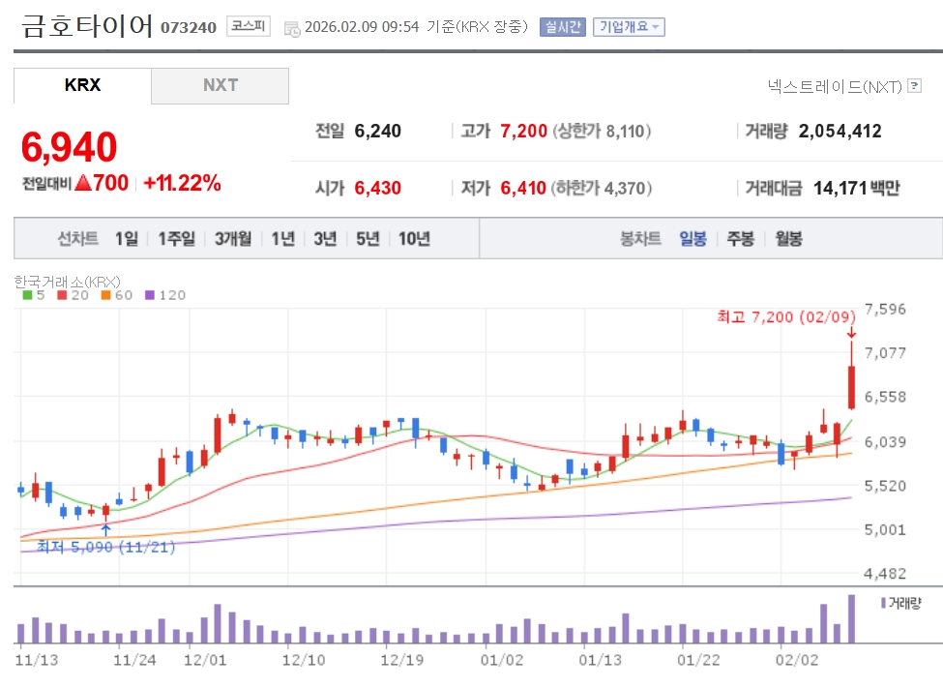Select the 10년 chart period
943x688 pixels.
tap(414, 238)
